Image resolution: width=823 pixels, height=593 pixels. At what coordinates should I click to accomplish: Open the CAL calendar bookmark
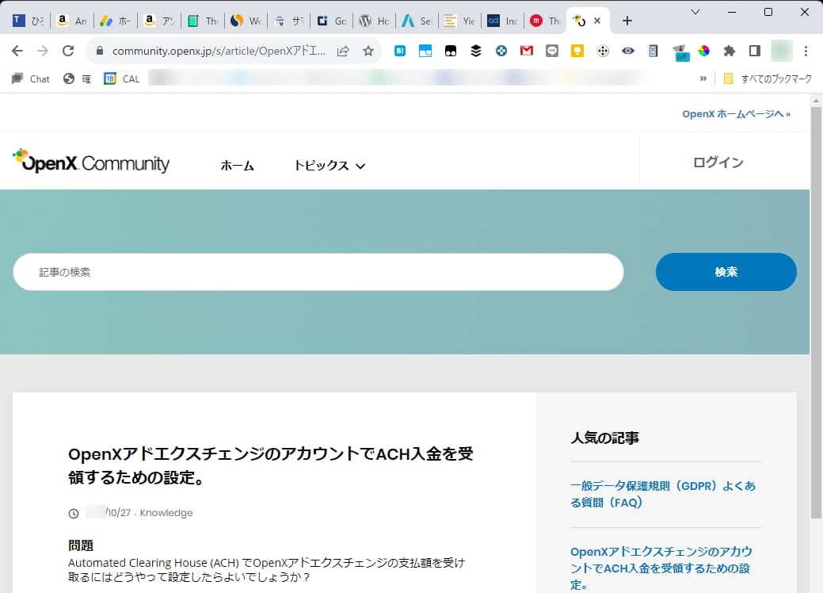point(122,78)
